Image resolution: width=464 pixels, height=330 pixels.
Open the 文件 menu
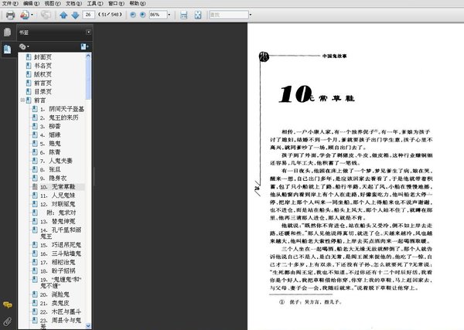click(x=9, y=3)
